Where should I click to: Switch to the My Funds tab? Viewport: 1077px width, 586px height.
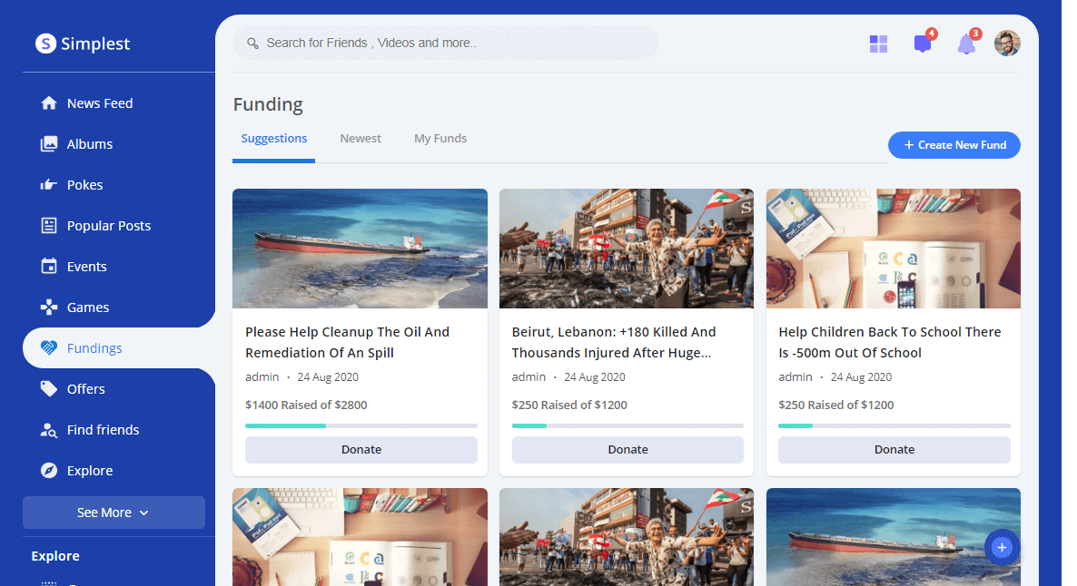click(x=440, y=139)
